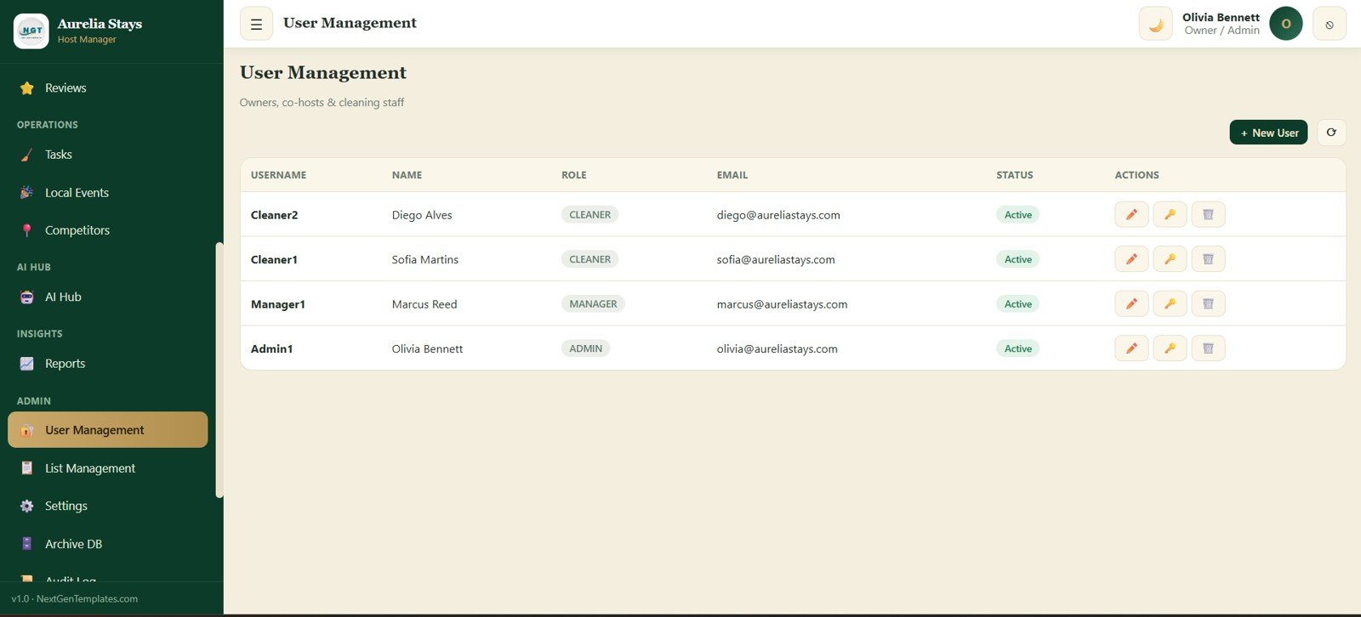Screen dimensions: 1361x617
Task: Click Active status for Admin1
Action: pyautogui.click(x=1018, y=348)
